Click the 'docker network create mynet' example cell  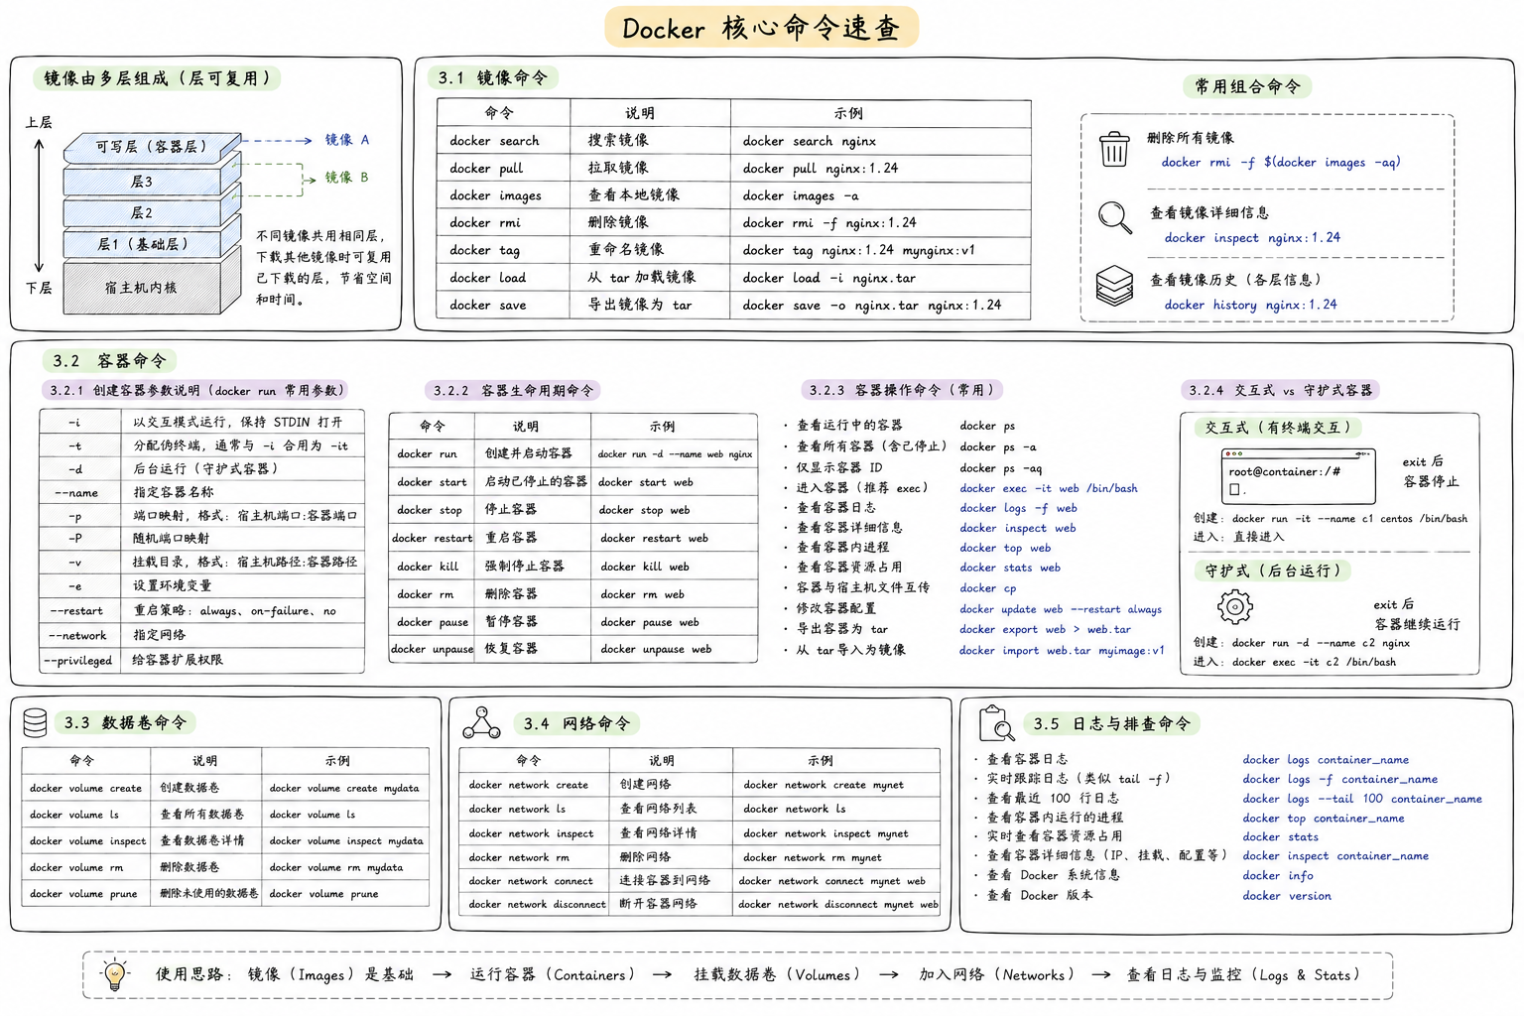tap(836, 784)
